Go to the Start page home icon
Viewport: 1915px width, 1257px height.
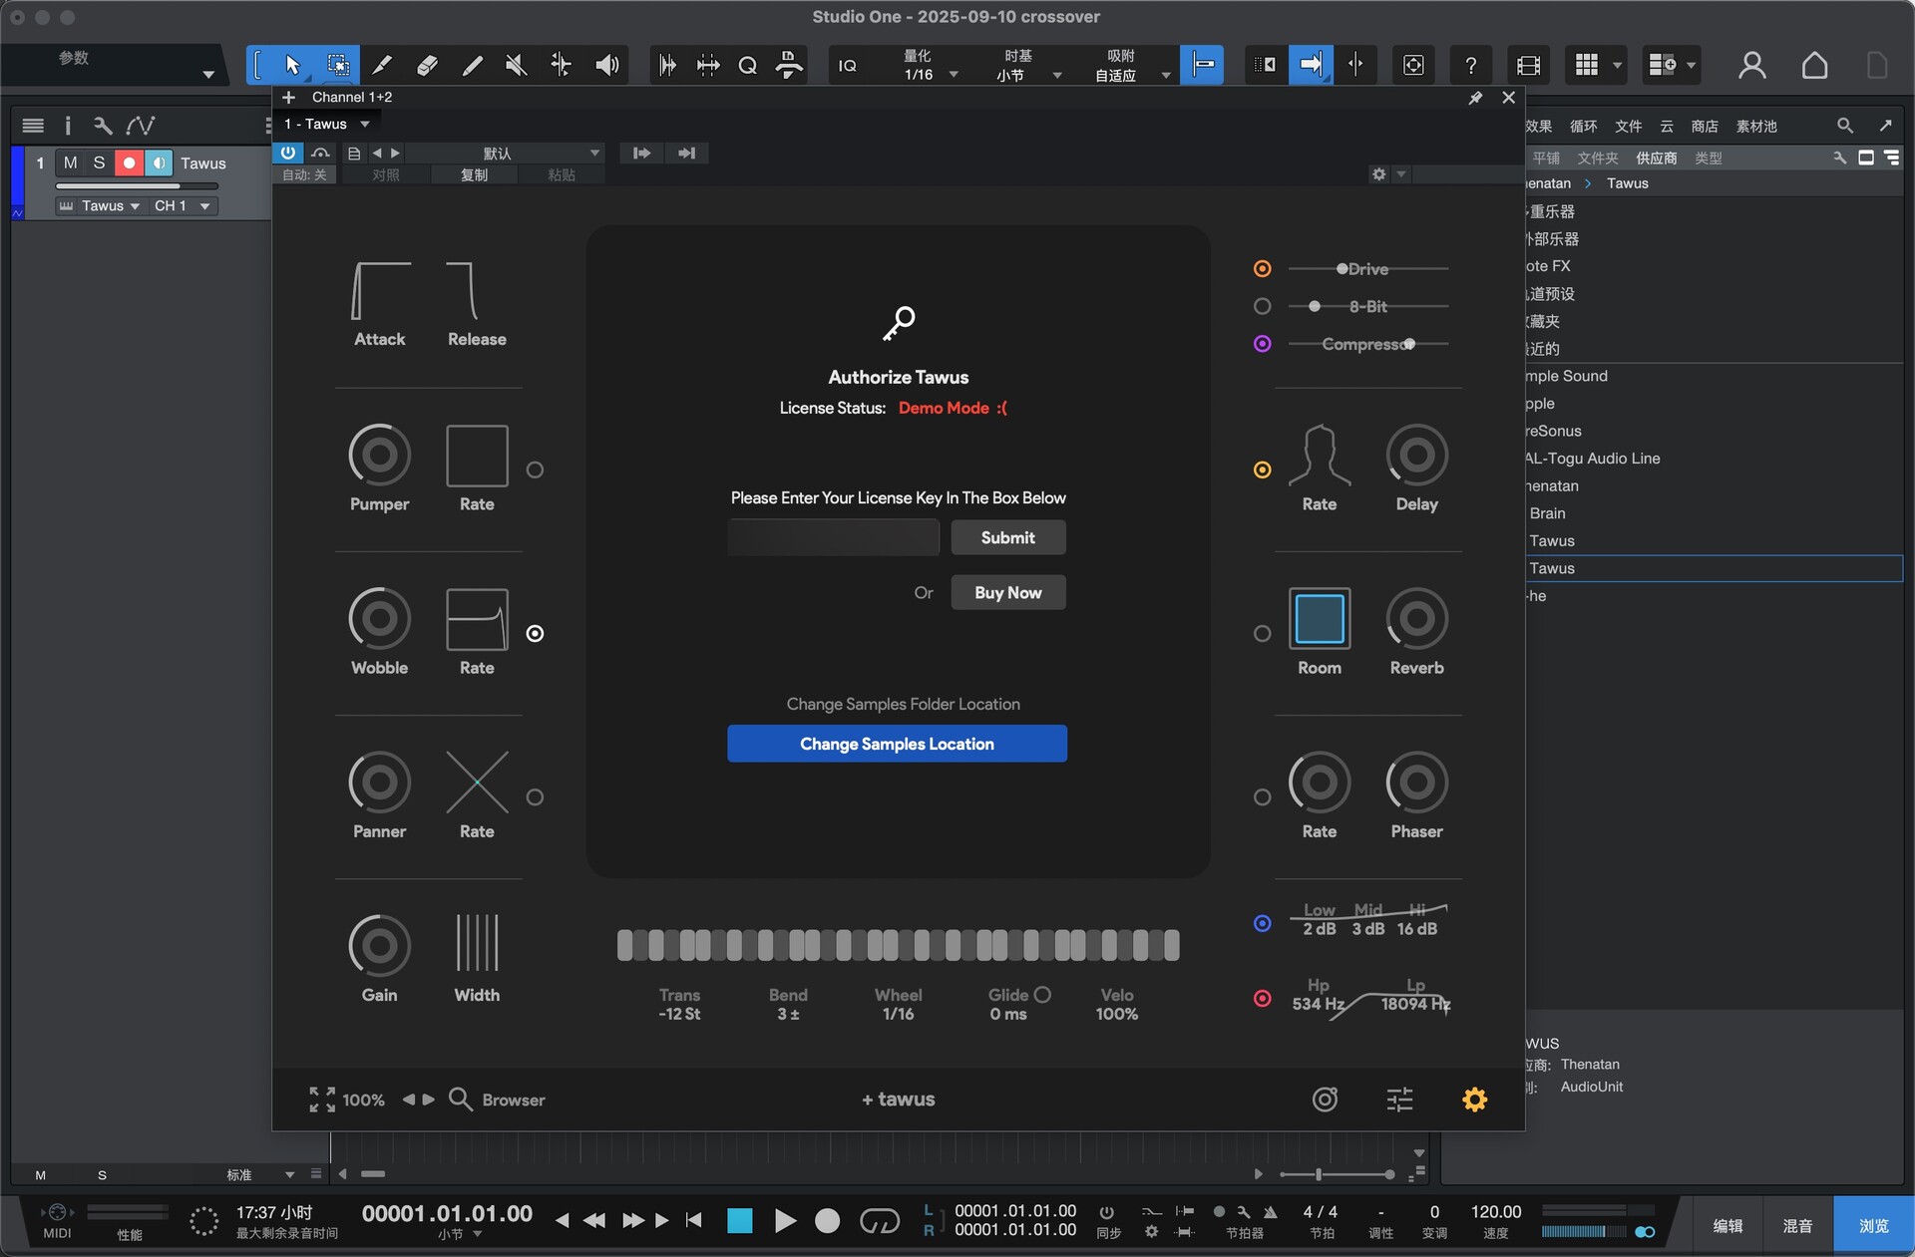[x=1814, y=65]
